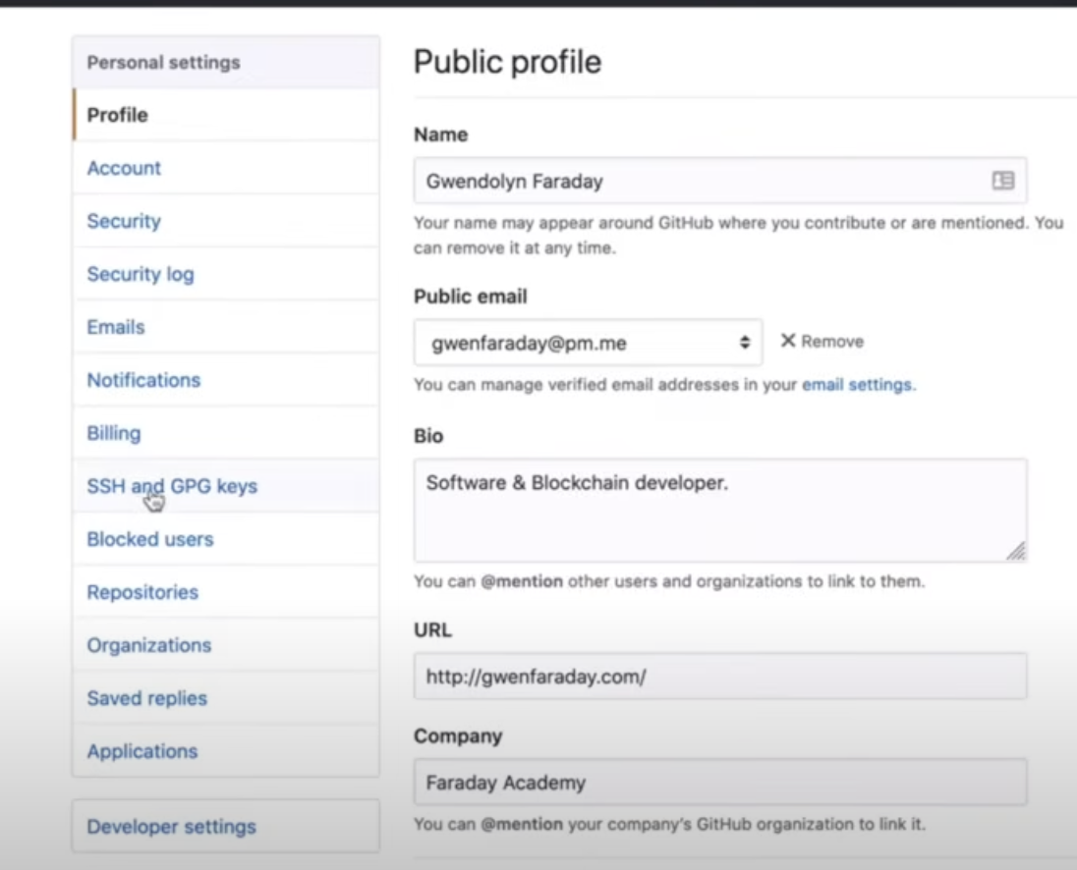Open SSH and GPG keys page
The height and width of the screenshot is (870, 1077).
pos(172,486)
